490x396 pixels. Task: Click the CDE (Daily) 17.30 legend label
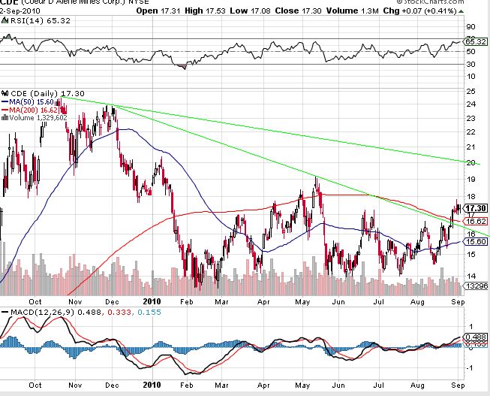pyautogui.click(x=47, y=94)
